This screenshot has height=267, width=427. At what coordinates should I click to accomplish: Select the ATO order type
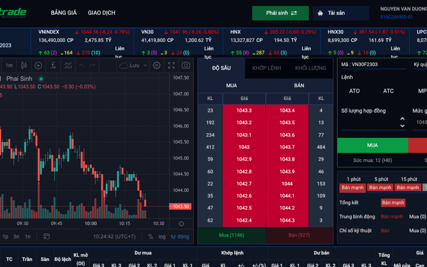tap(354, 91)
